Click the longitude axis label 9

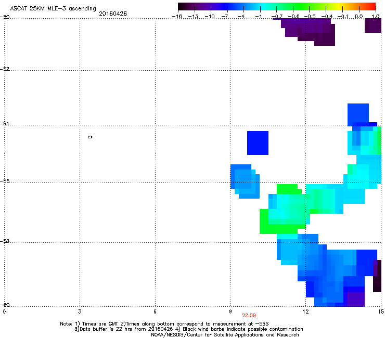230,311
